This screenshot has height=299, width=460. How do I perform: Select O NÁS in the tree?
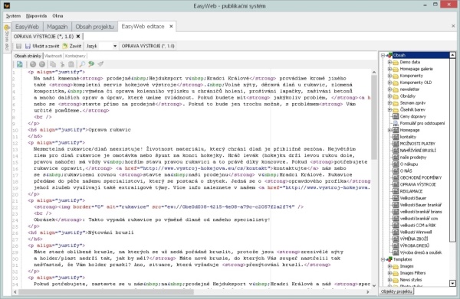[406, 171]
